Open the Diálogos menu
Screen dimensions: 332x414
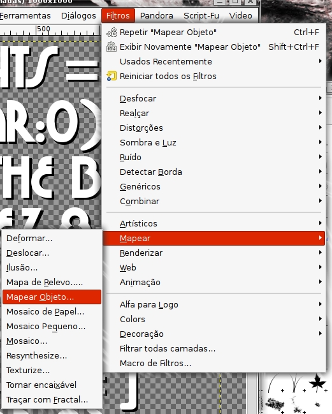[x=78, y=15]
